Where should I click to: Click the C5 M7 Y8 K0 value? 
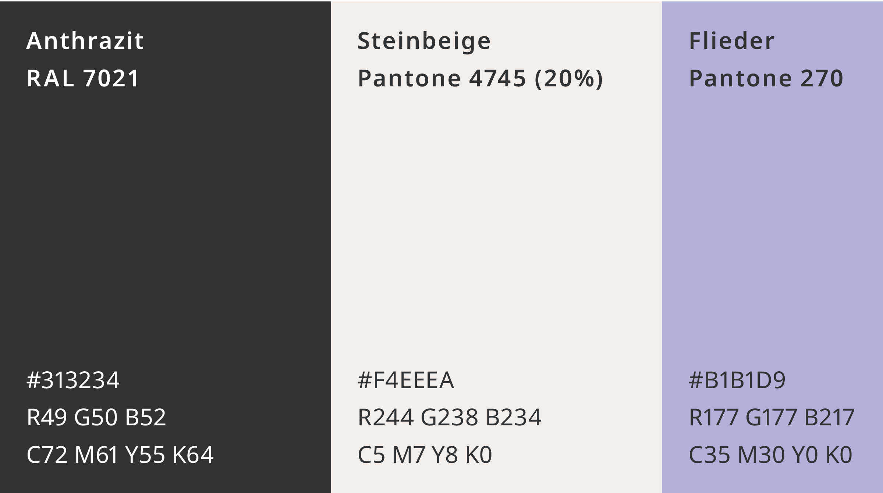(425, 455)
